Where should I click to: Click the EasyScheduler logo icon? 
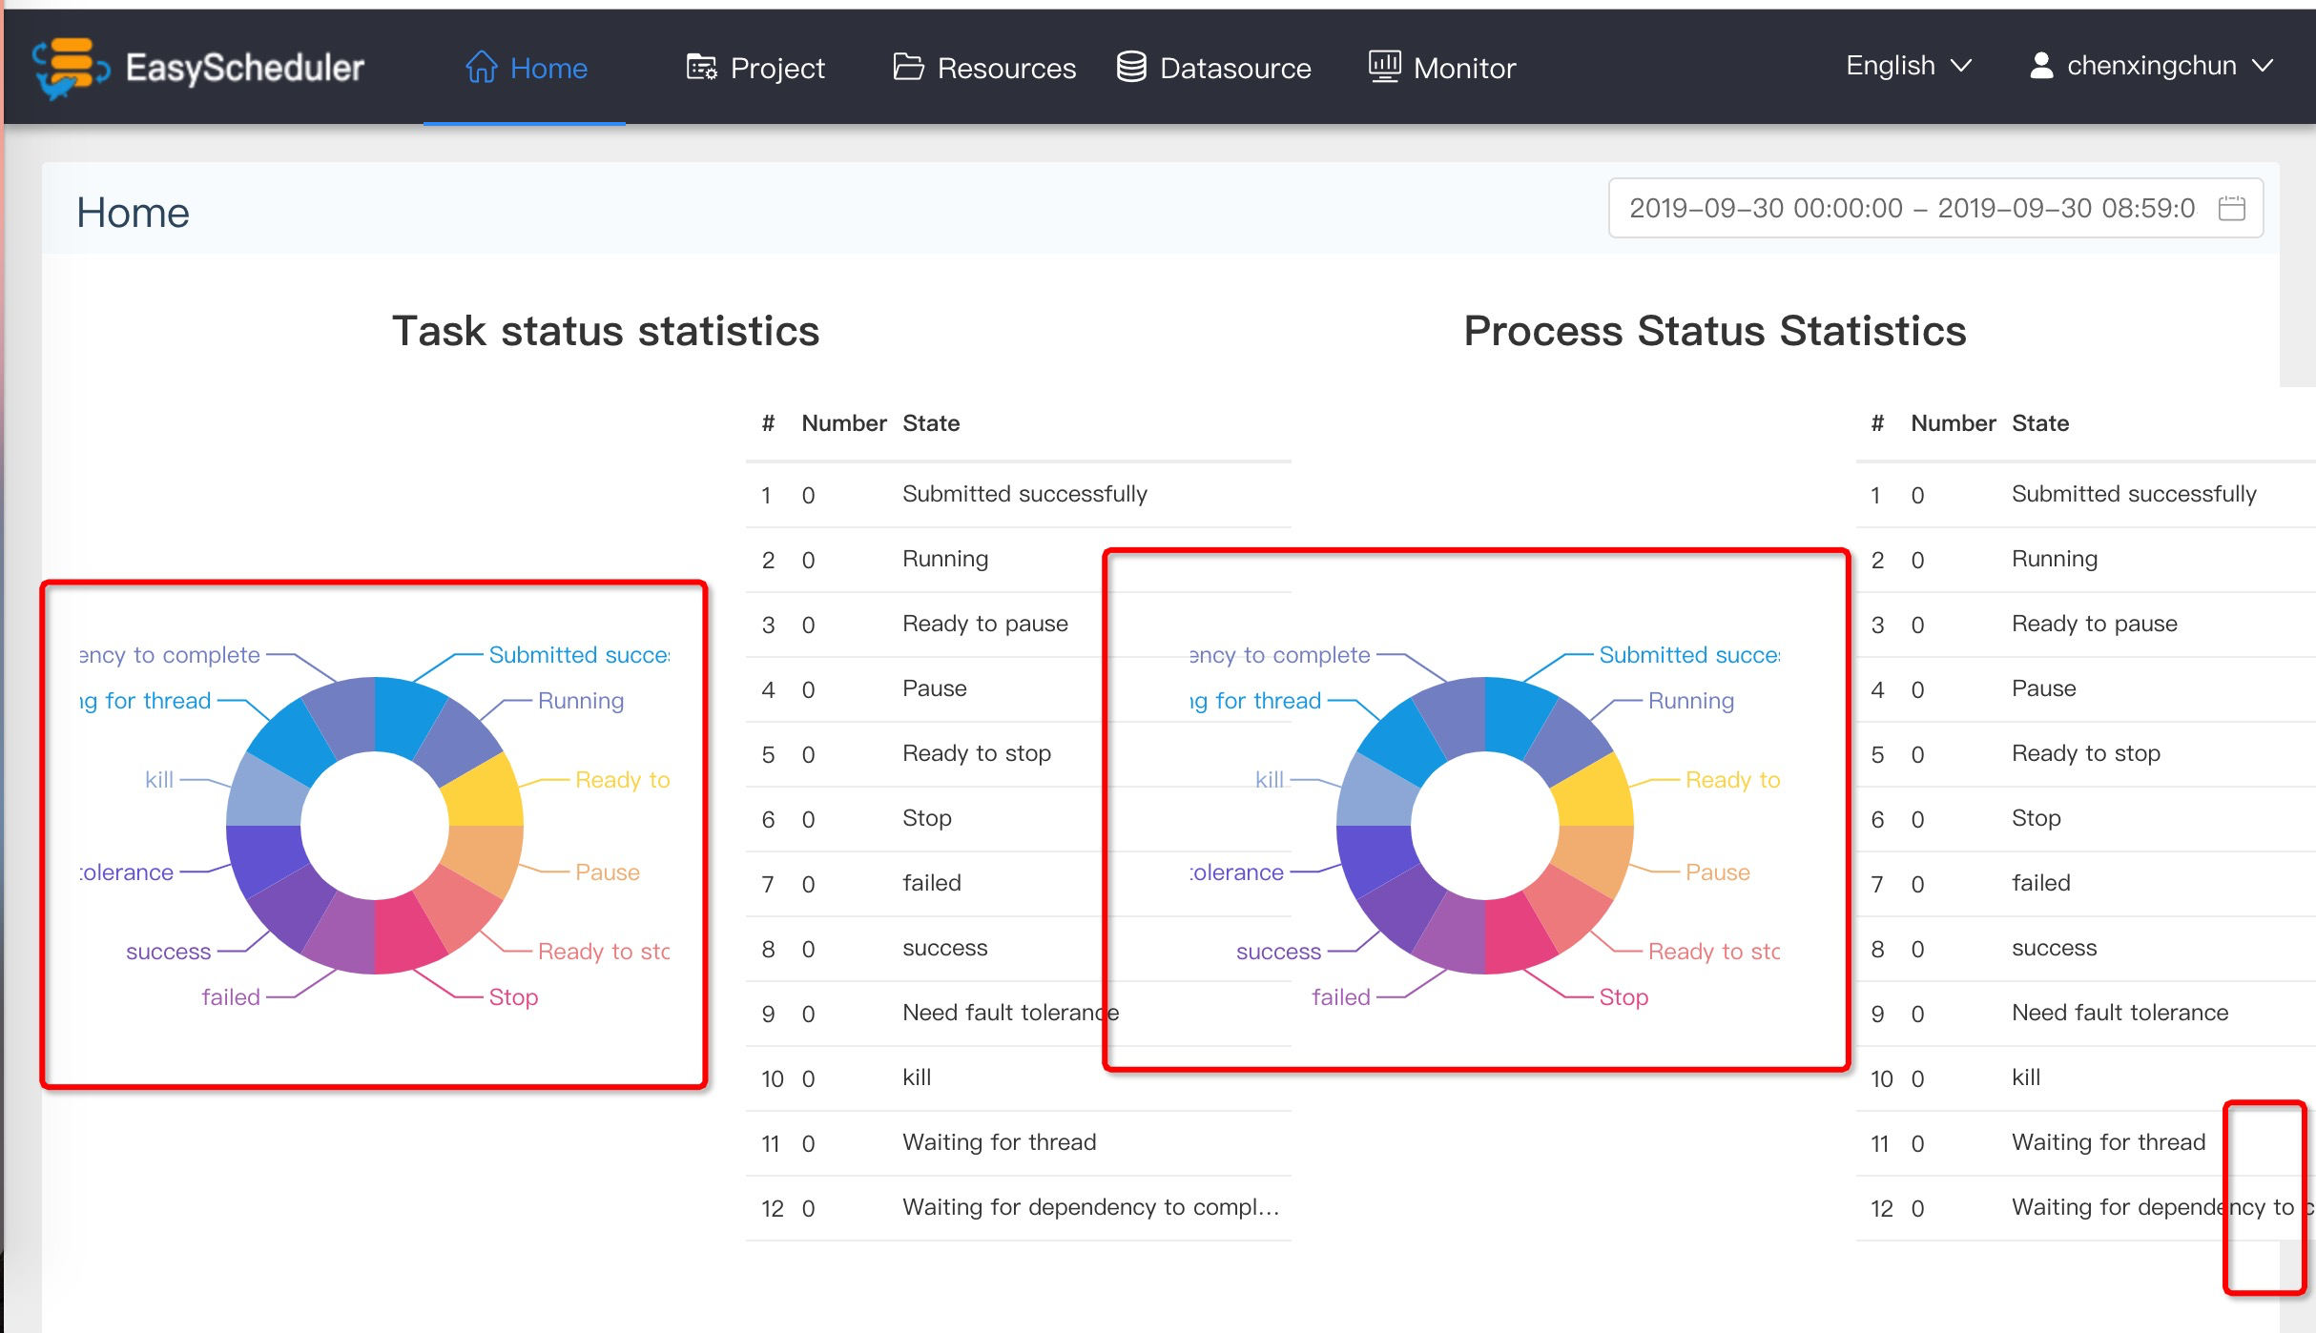71,67
